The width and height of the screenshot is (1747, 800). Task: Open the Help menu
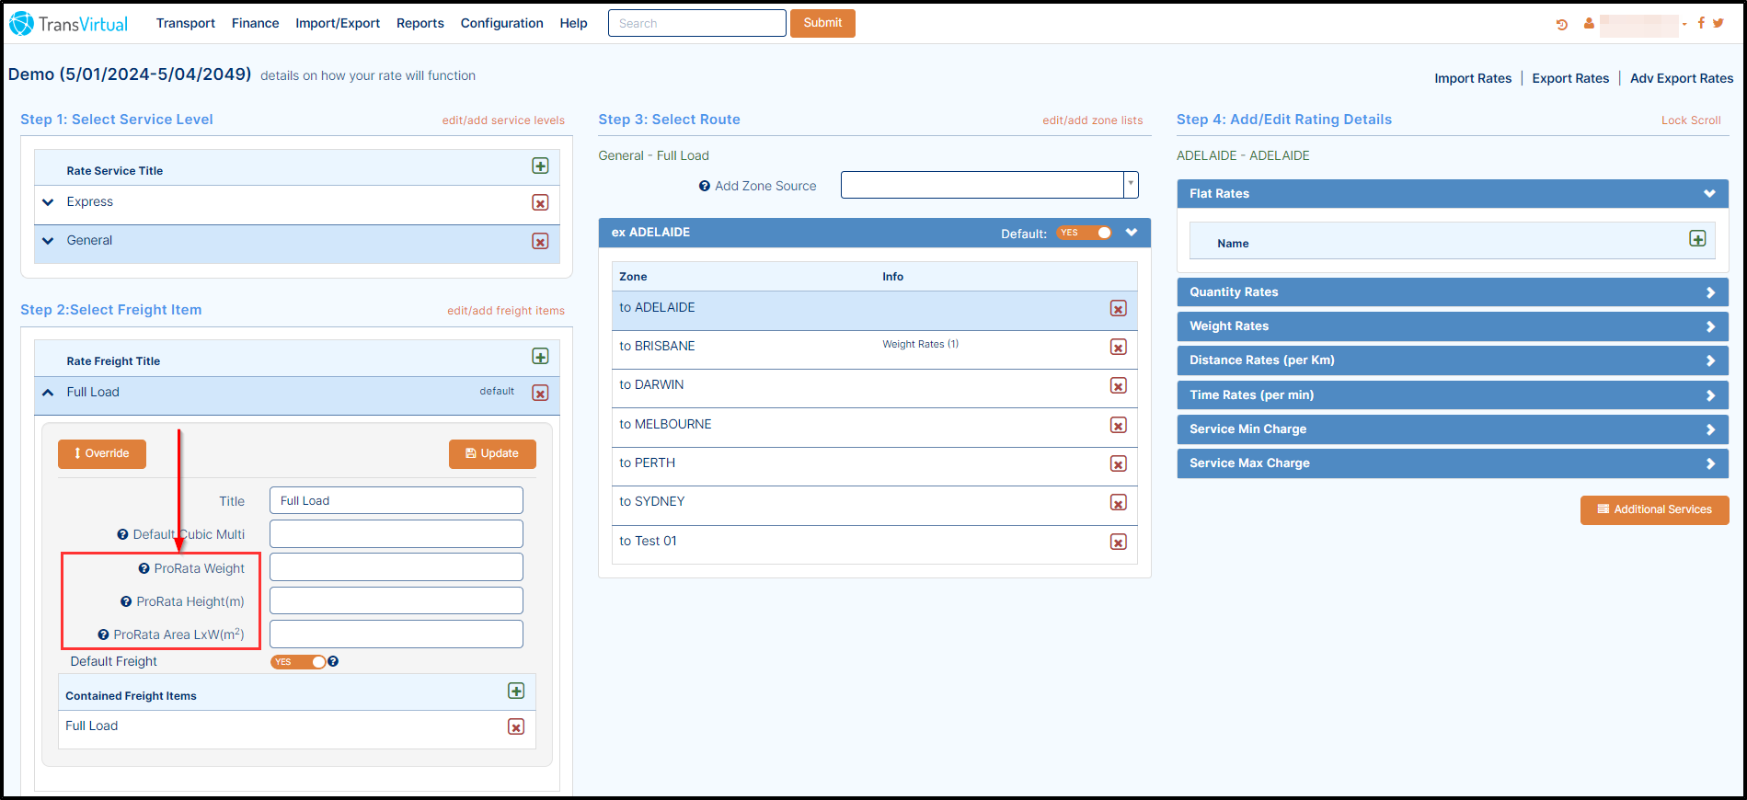pos(573,23)
